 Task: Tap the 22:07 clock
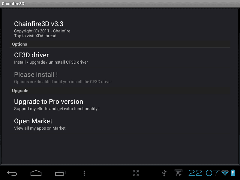pyautogui.click(x=204, y=173)
